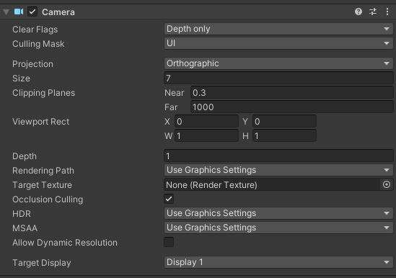The height and width of the screenshot is (278, 396).
Task: Open Clear Flags dropdown showing Depth only
Action: (278, 29)
